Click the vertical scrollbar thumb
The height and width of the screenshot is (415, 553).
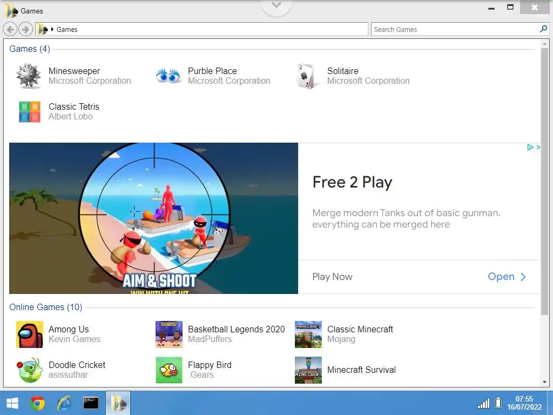point(544,182)
